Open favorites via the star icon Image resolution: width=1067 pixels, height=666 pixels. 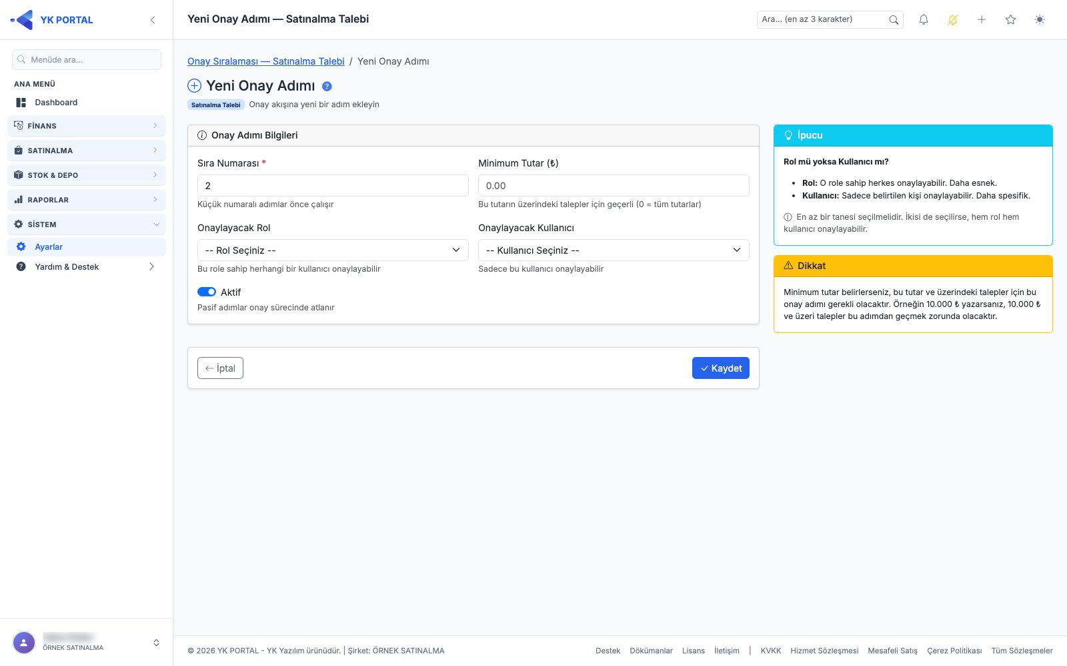(x=1011, y=20)
